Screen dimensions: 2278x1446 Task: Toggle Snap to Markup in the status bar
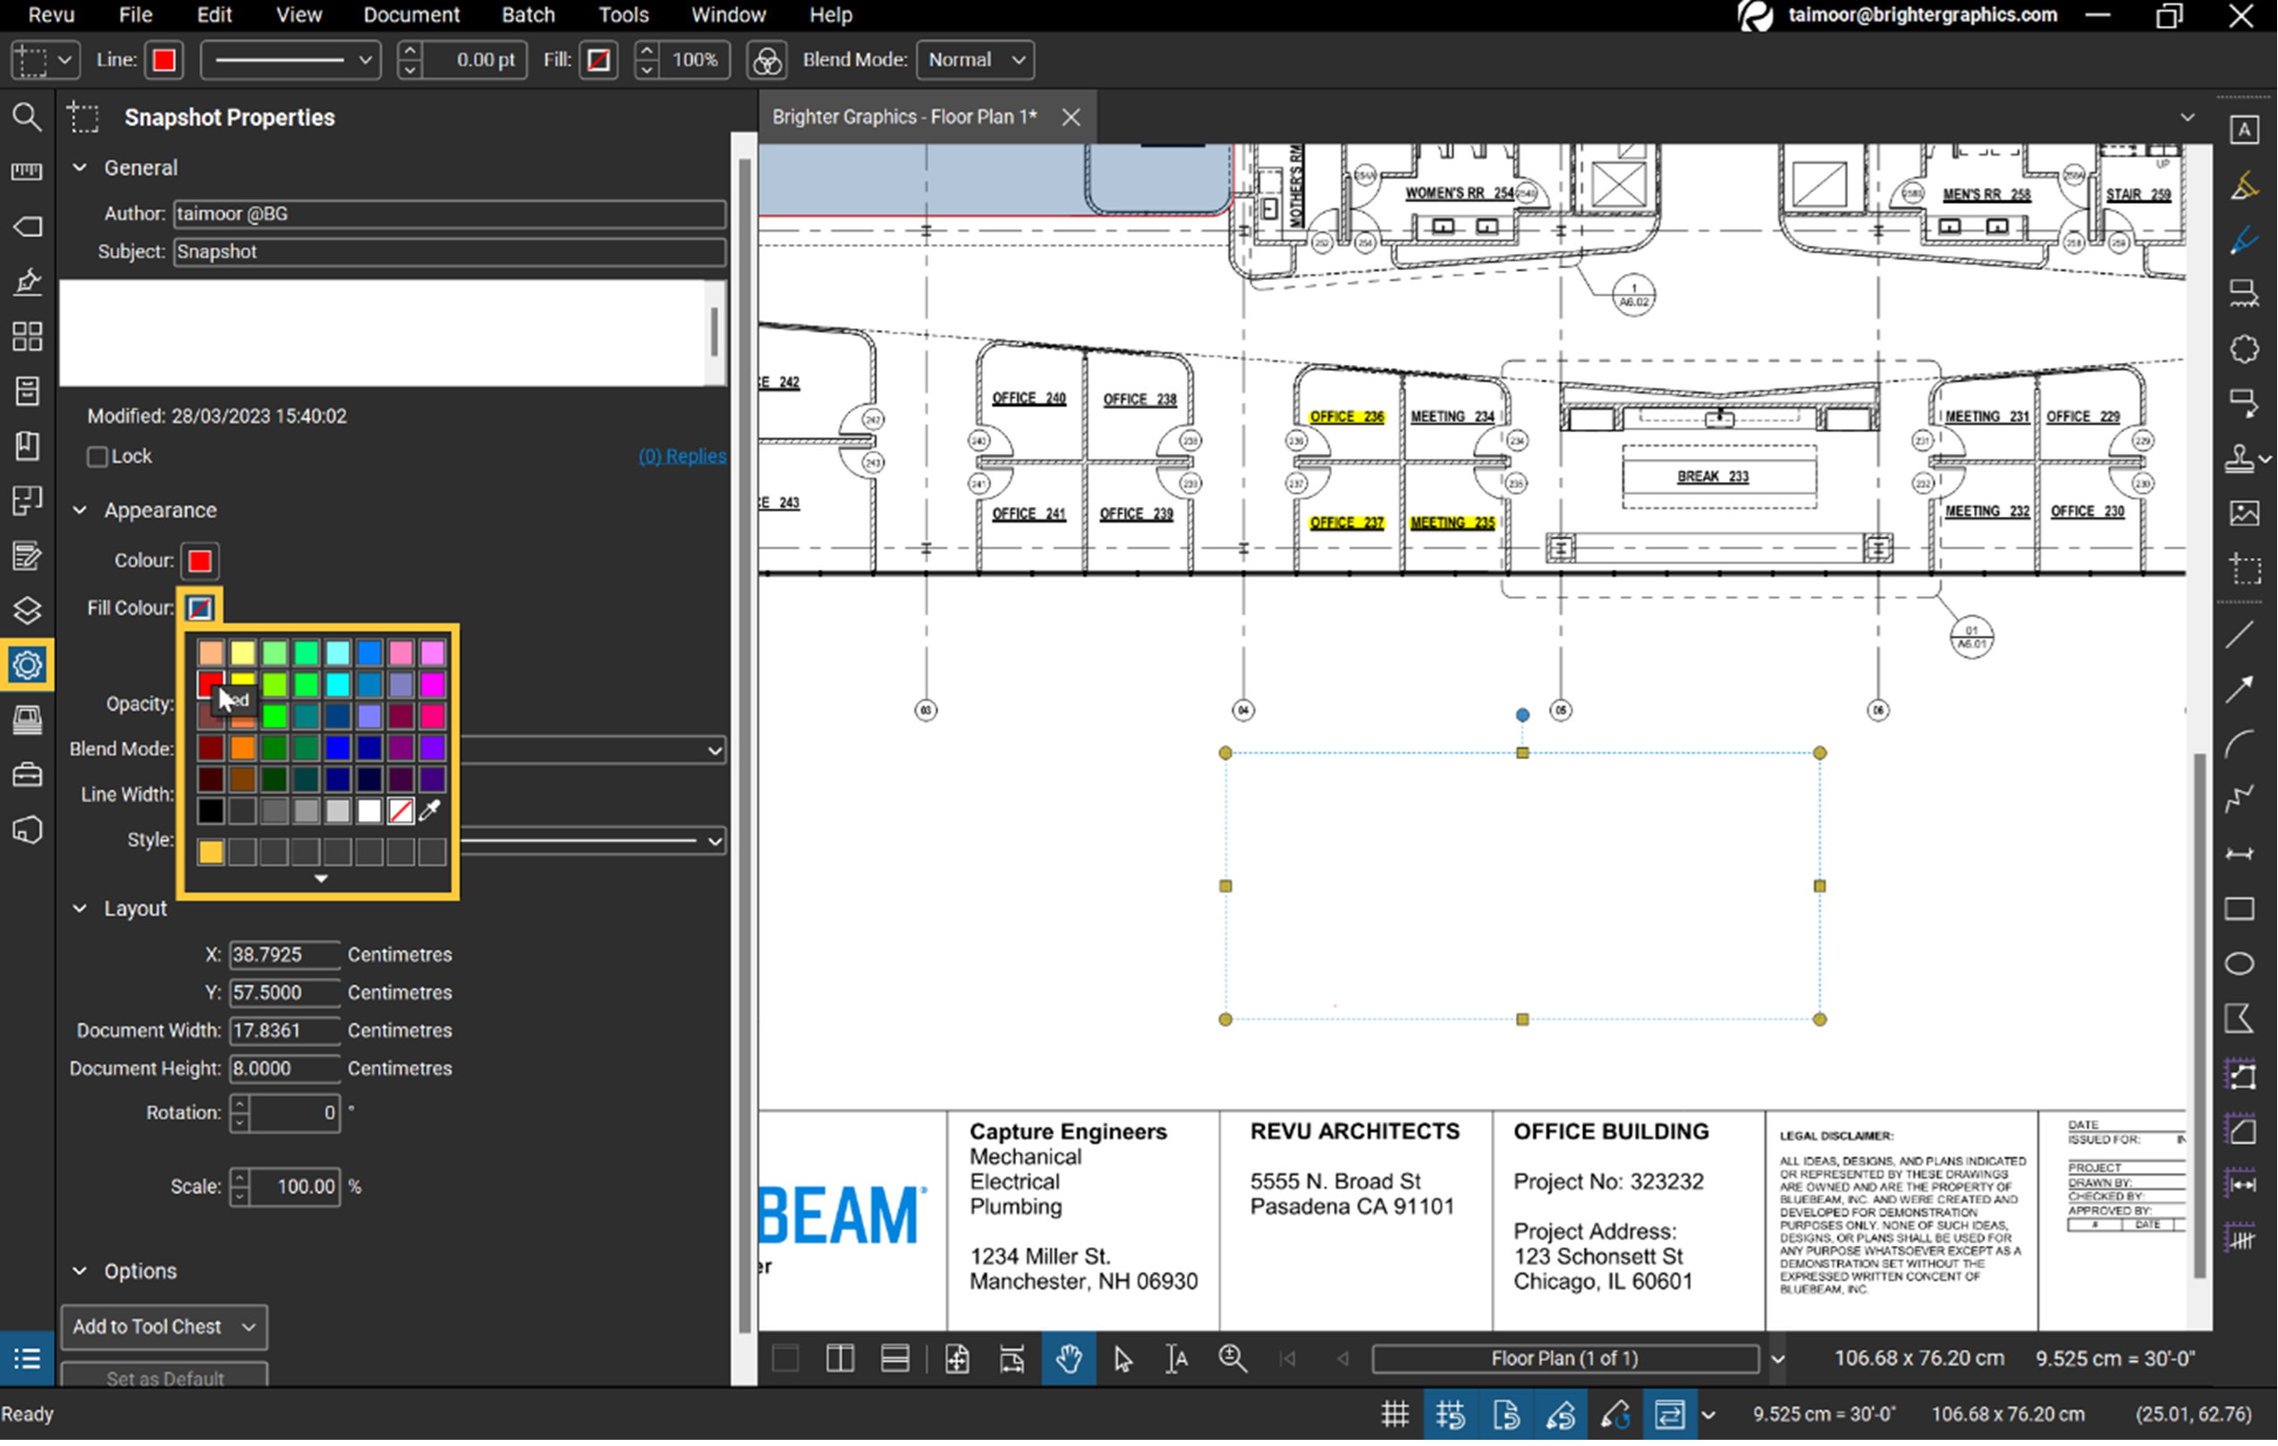coord(1561,1416)
